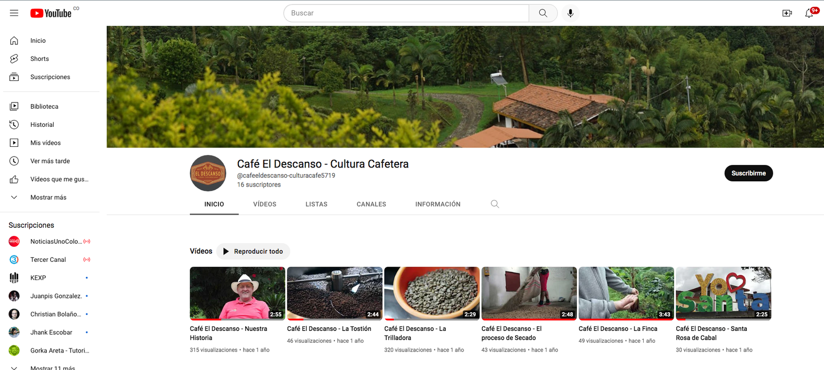The image size is (824, 370).
Task: Switch to the VÍDEOS tab
Action: [265, 204]
